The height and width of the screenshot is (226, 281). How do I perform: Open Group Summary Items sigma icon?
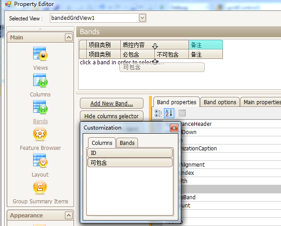[40, 187]
